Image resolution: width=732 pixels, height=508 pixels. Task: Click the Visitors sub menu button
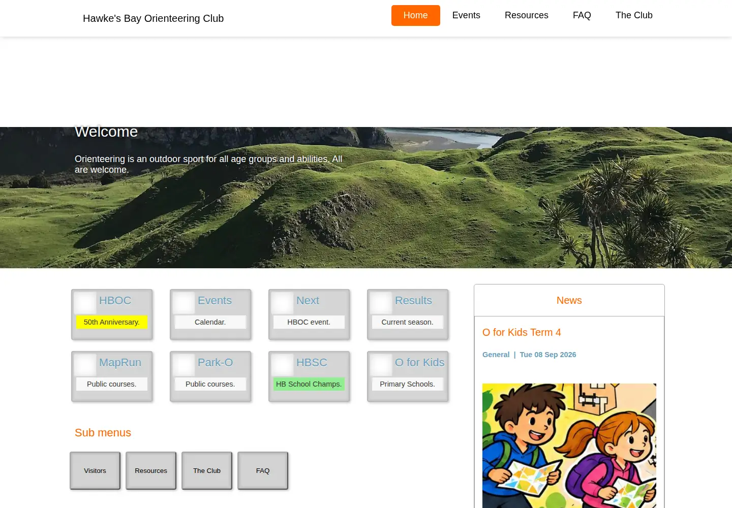pos(95,470)
